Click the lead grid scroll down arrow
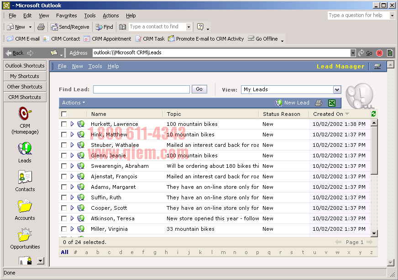The height and width of the screenshot is (280, 398). [x=374, y=233]
